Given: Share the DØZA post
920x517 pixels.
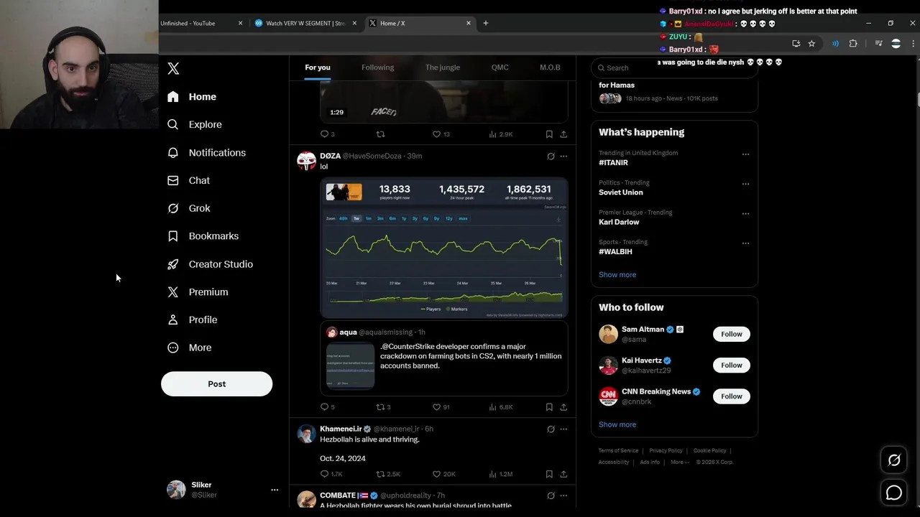Looking at the screenshot, I should [563, 407].
